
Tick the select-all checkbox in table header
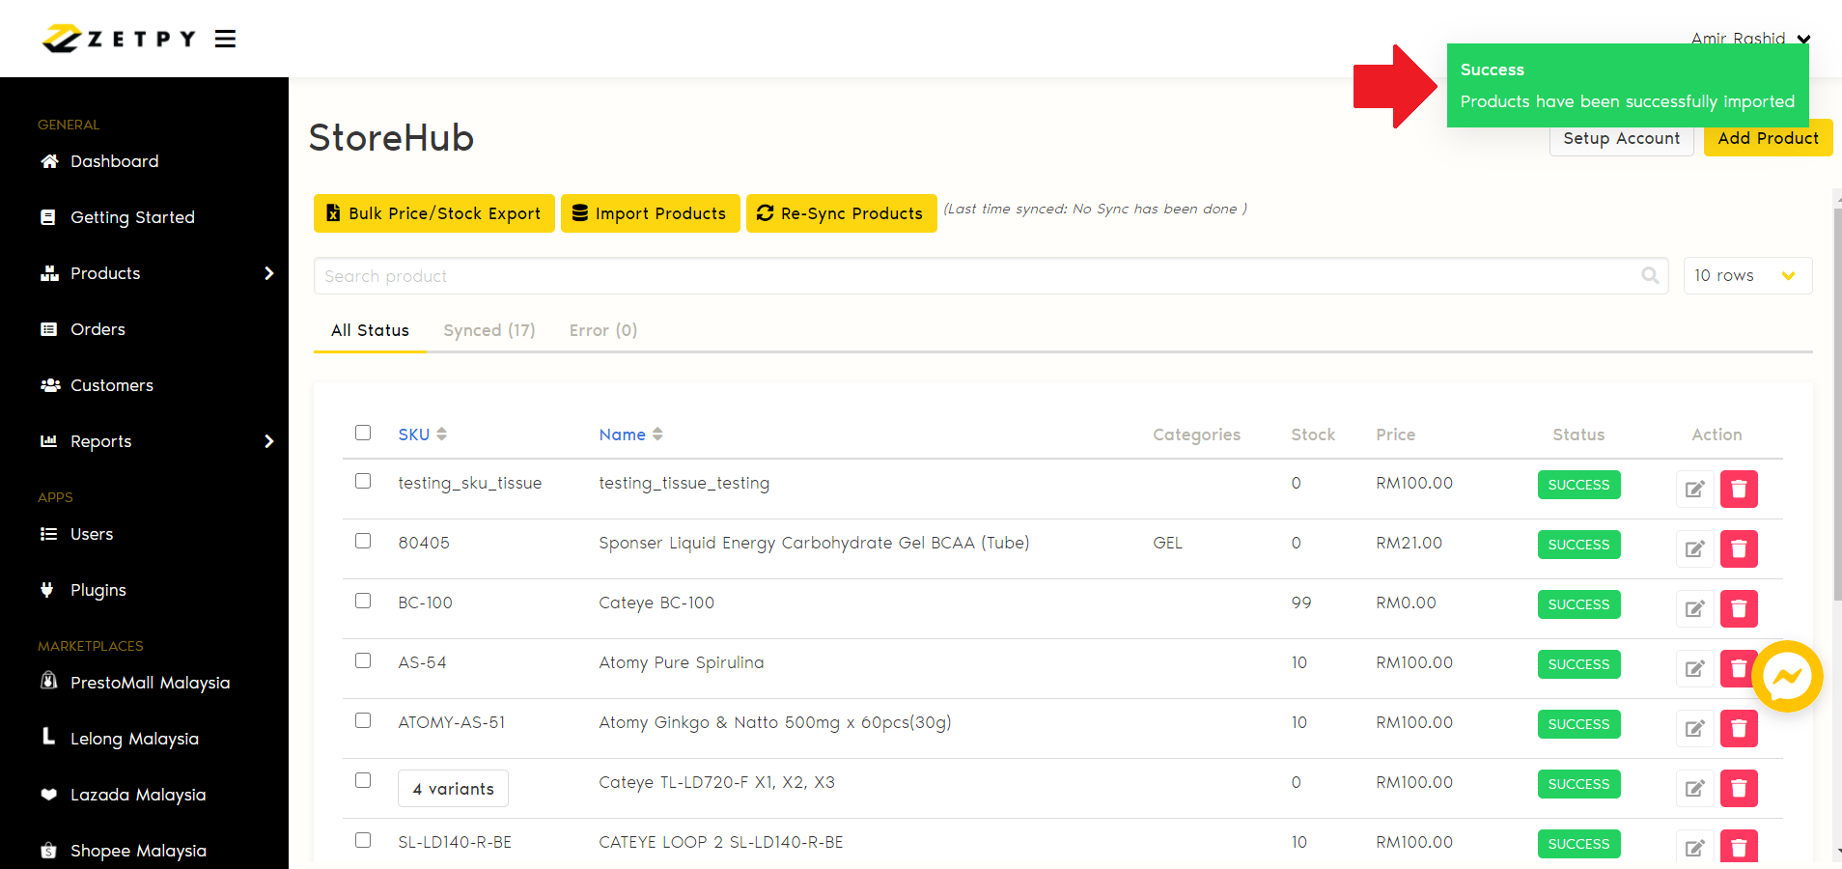(363, 433)
